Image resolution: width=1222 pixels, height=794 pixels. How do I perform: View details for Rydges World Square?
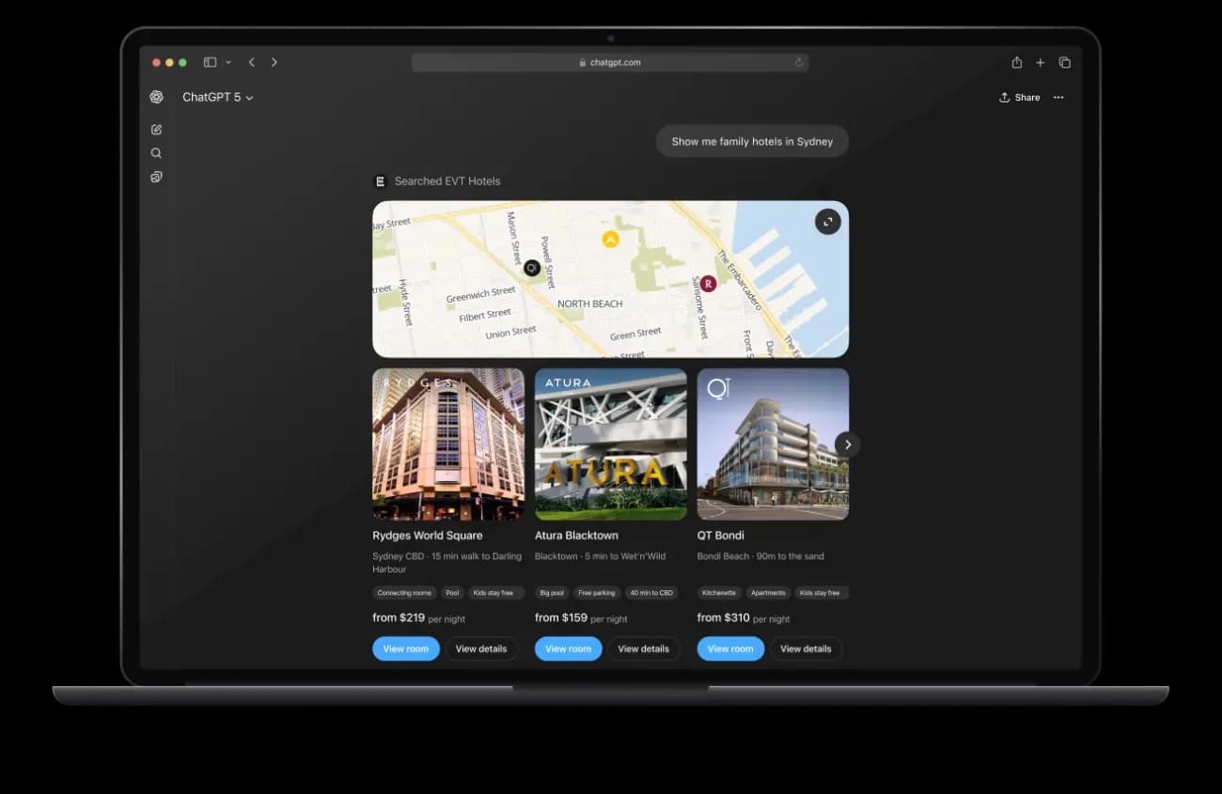click(481, 648)
